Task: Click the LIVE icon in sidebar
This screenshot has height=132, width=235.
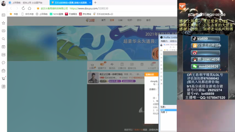Action: 4,55
